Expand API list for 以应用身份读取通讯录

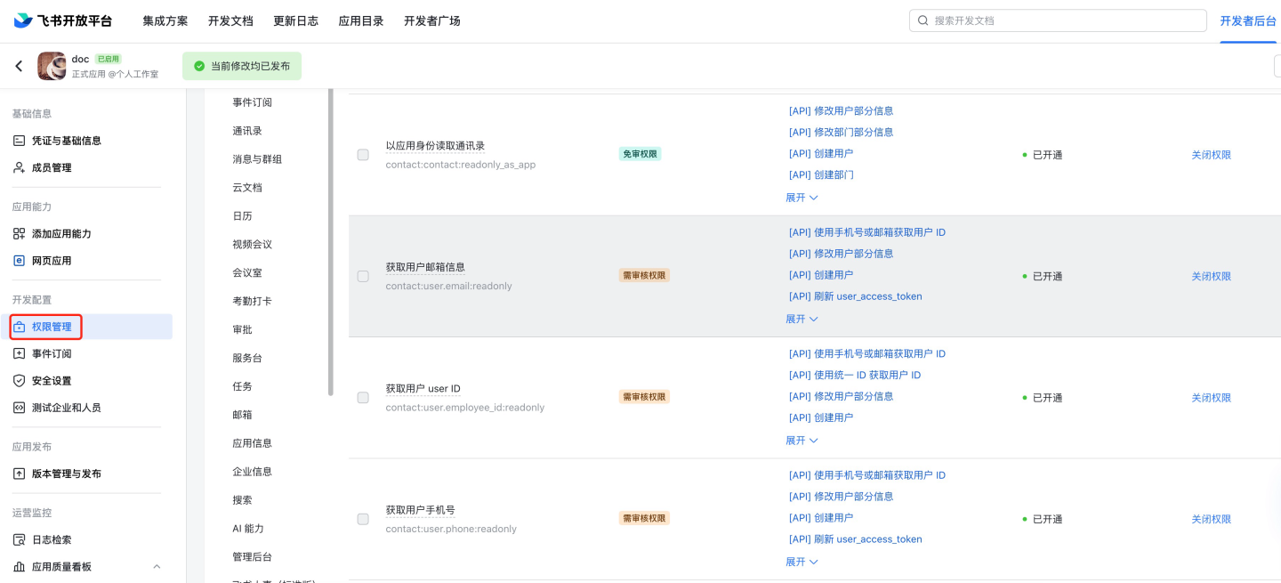point(802,198)
